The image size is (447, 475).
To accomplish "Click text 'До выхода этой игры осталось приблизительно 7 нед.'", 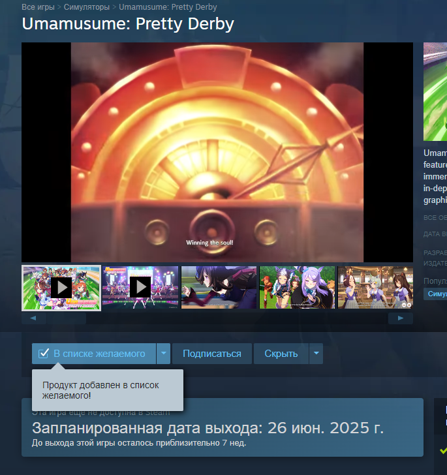I will (x=139, y=443).
